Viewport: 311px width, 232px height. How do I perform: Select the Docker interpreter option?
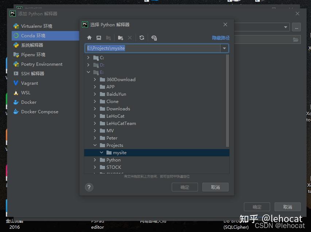(x=27, y=102)
